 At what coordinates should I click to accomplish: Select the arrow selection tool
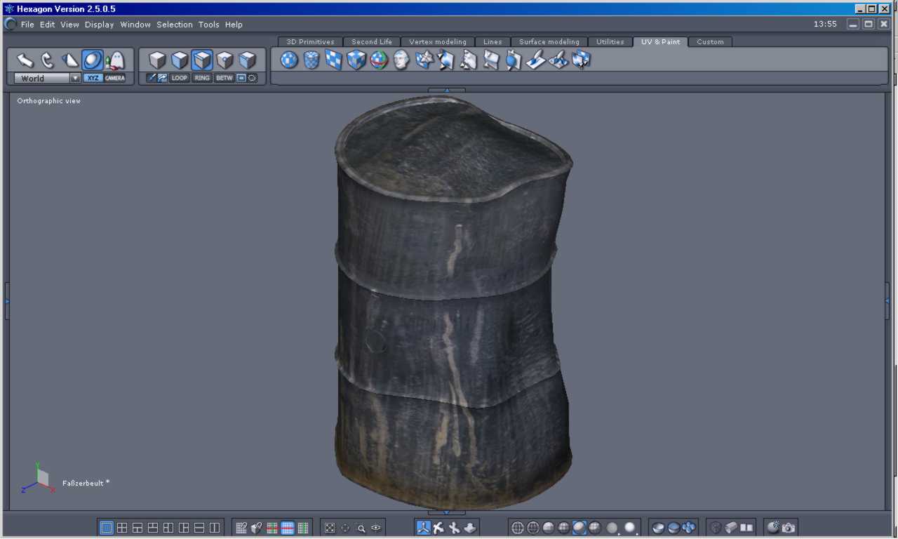[x=25, y=60]
